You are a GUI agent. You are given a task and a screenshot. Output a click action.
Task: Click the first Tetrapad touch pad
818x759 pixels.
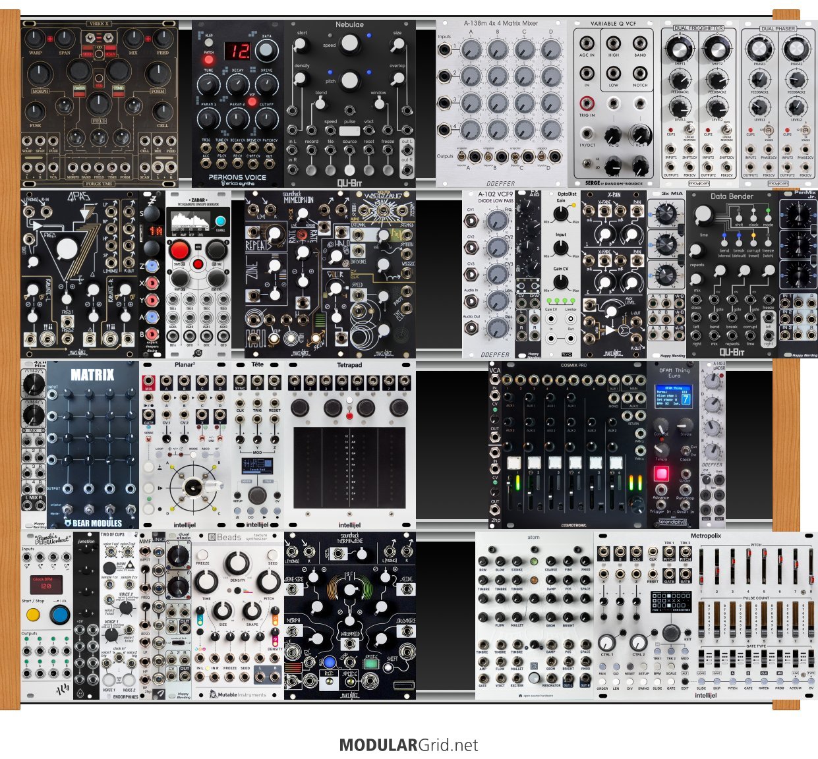point(307,466)
